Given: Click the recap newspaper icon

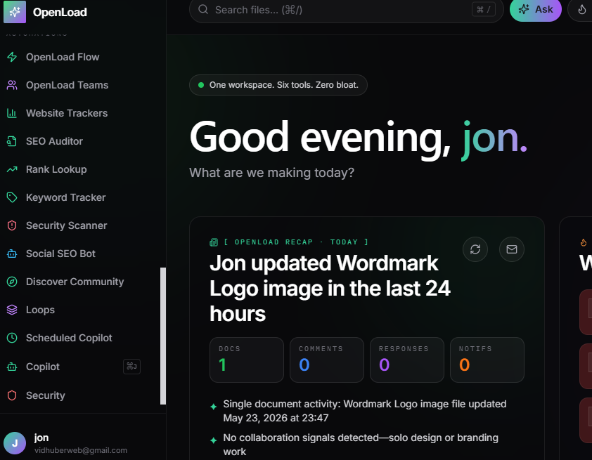Looking at the screenshot, I should [x=214, y=242].
